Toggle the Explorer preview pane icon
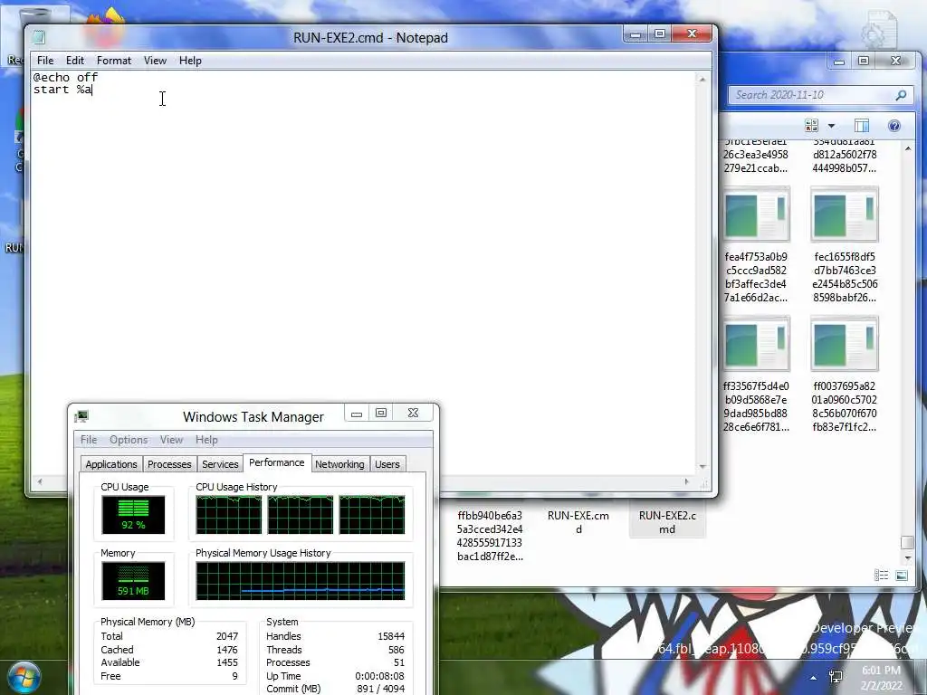Screen dimensions: 927x695 pos(862,125)
